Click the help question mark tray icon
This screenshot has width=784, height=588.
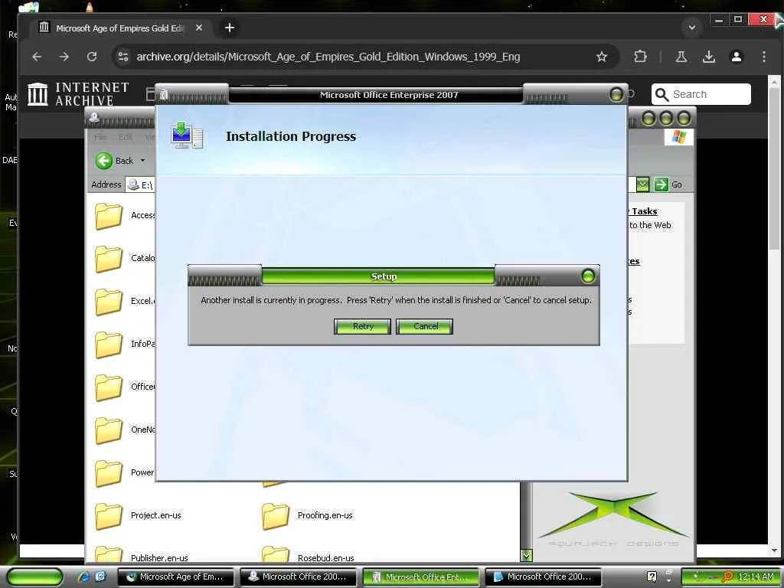tap(652, 577)
